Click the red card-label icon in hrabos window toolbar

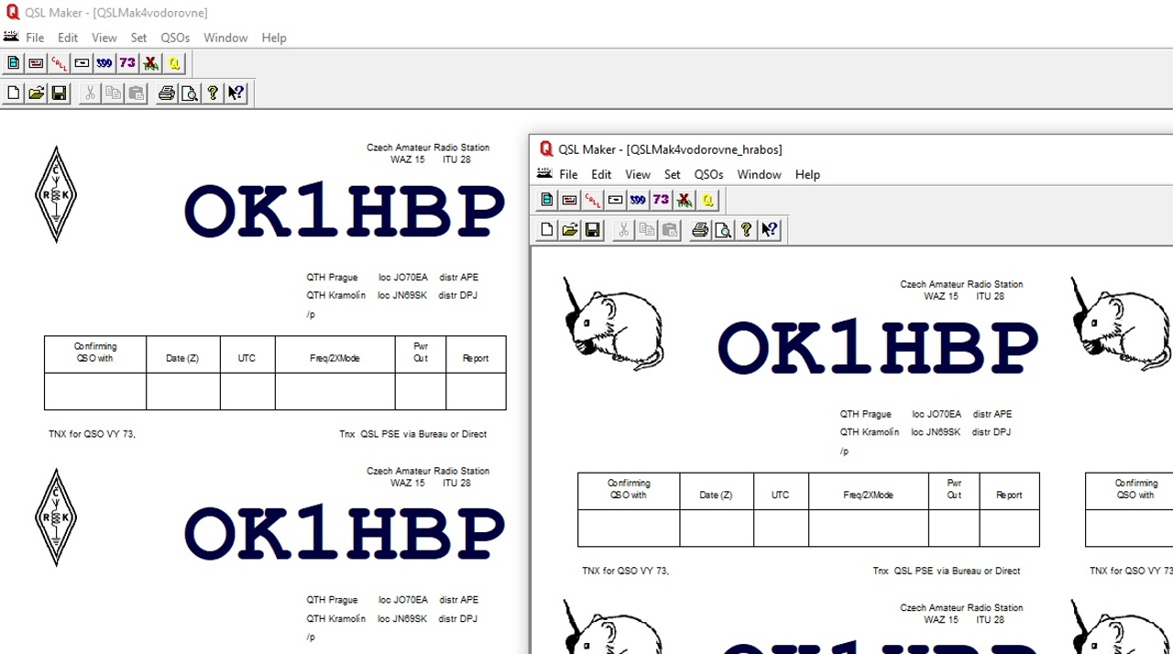[569, 200]
